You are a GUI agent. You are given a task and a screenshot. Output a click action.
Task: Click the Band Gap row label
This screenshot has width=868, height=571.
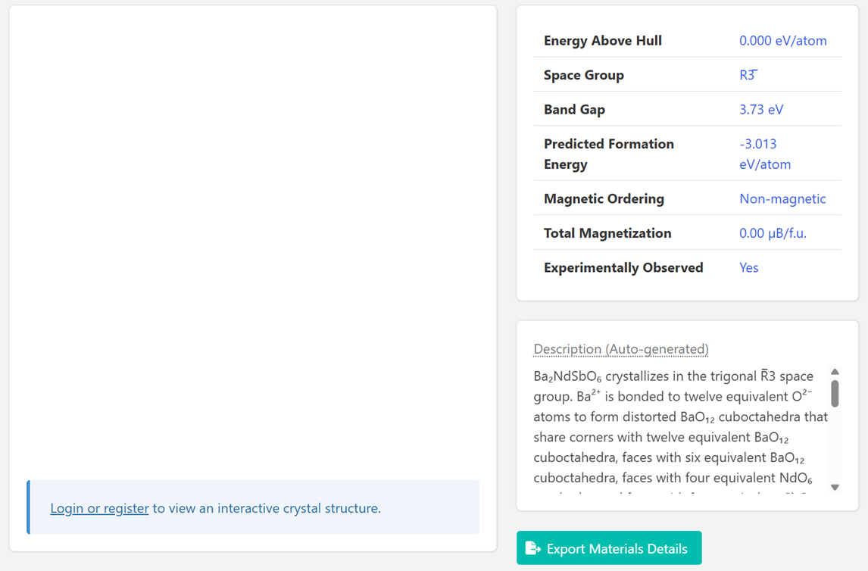(574, 110)
